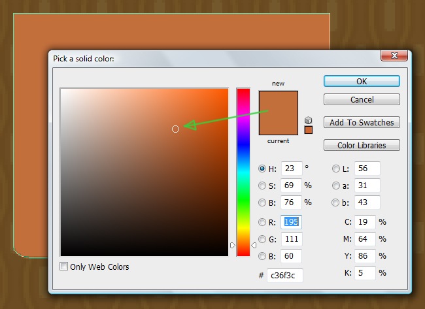Click Add To Swatches button

(x=362, y=122)
